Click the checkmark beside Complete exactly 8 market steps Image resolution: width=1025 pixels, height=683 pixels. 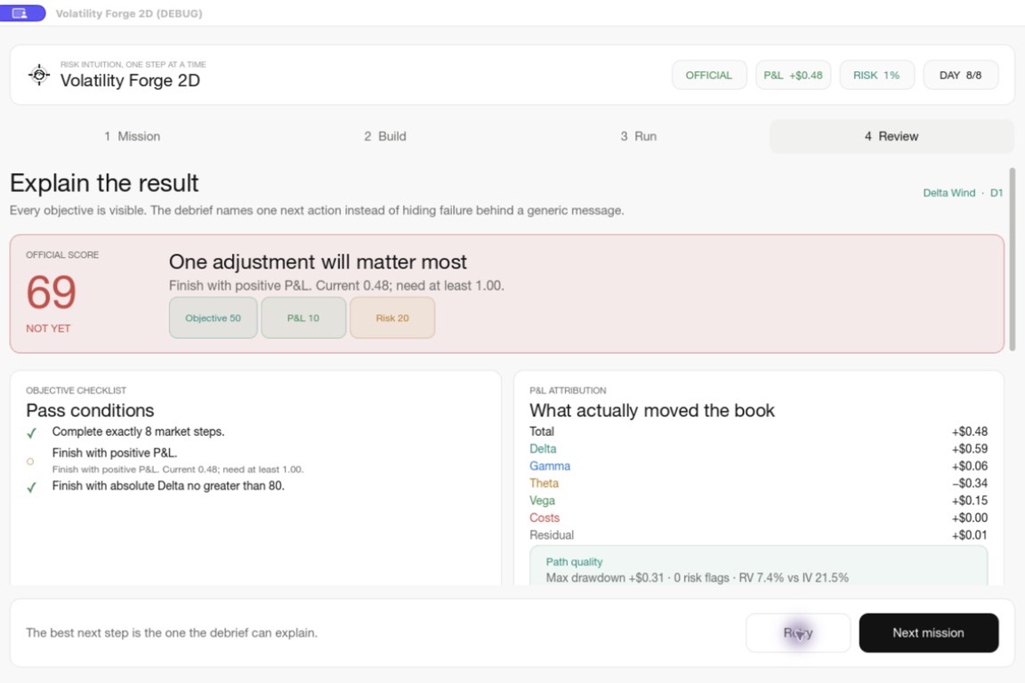(x=31, y=433)
